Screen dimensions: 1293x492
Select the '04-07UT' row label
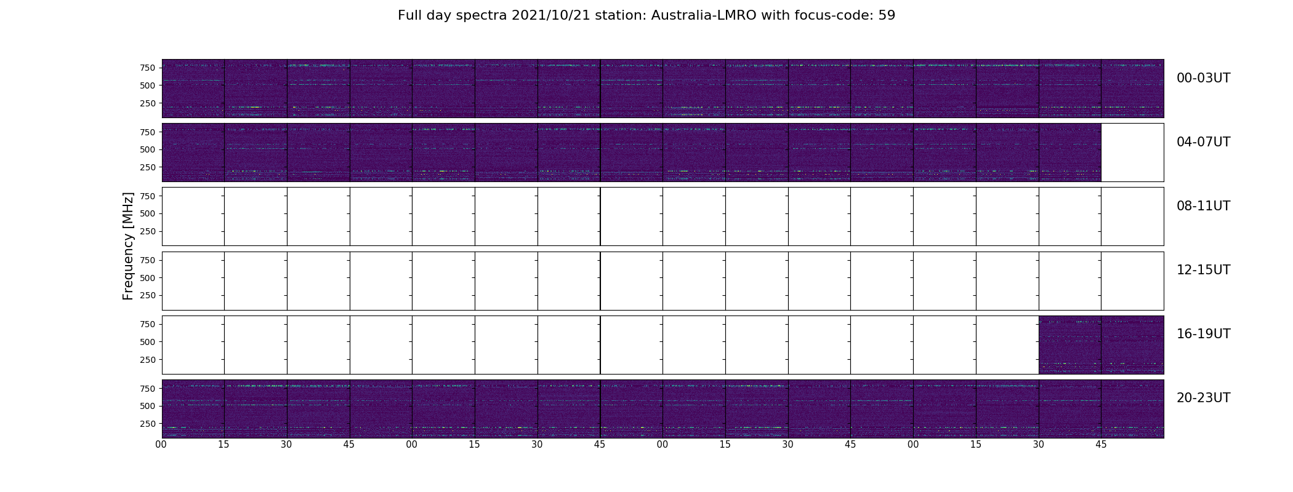coord(1202,142)
